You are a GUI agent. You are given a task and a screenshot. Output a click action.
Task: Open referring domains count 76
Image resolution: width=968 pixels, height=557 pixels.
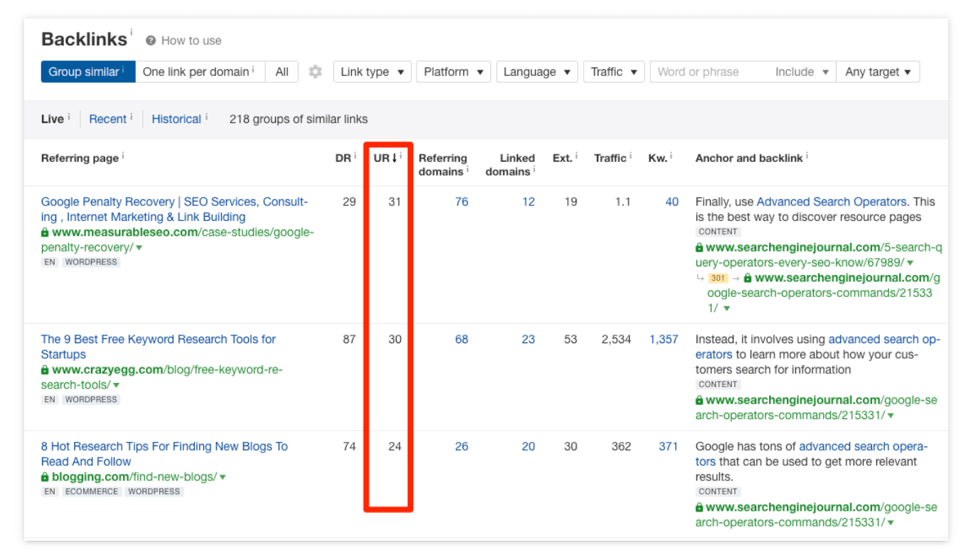click(462, 202)
